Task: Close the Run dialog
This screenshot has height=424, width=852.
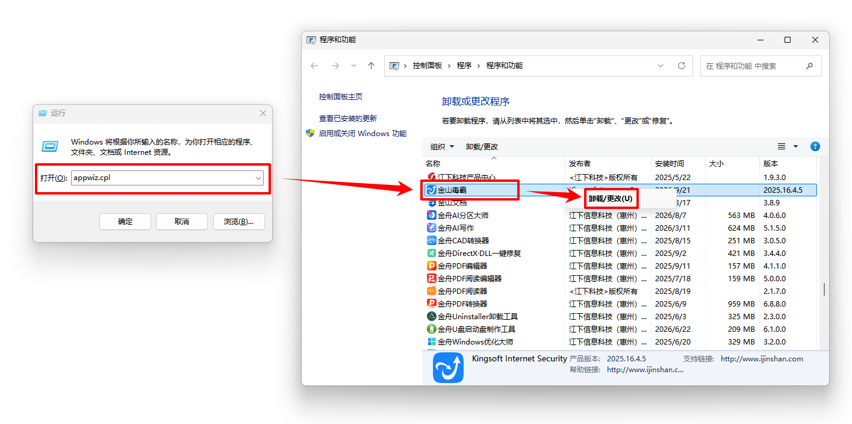Action: click(263, 113)
